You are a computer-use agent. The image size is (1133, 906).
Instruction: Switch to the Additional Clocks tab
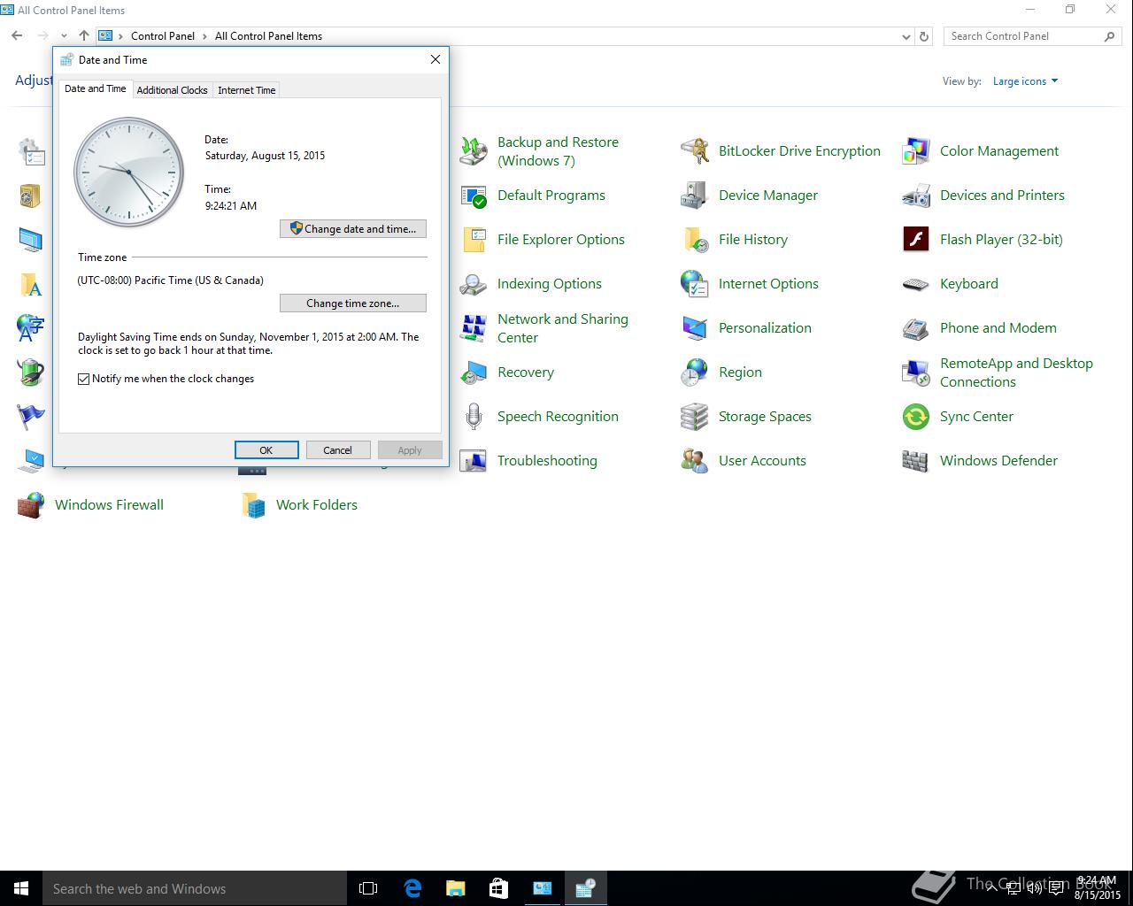click(172, 90)
